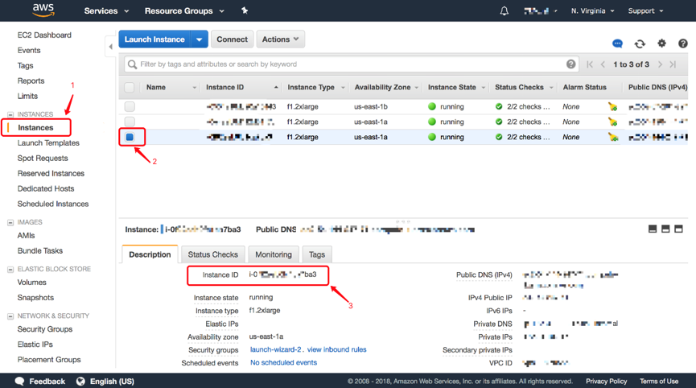Collapse the IMAGES sidebar section
This screenshot has height=388, width=696.
click(10, 222)
